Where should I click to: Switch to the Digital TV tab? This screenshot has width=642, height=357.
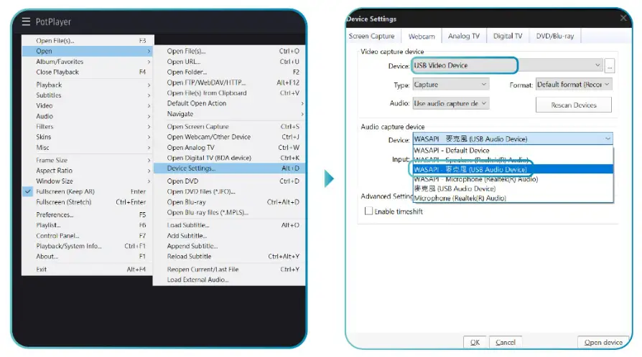click(x=508, y=36)
